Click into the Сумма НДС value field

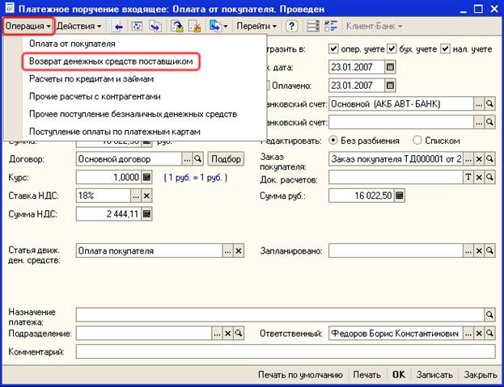(108, 214)
